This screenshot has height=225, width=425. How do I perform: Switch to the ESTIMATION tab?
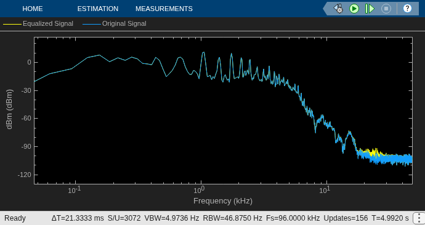pos(98,9)
